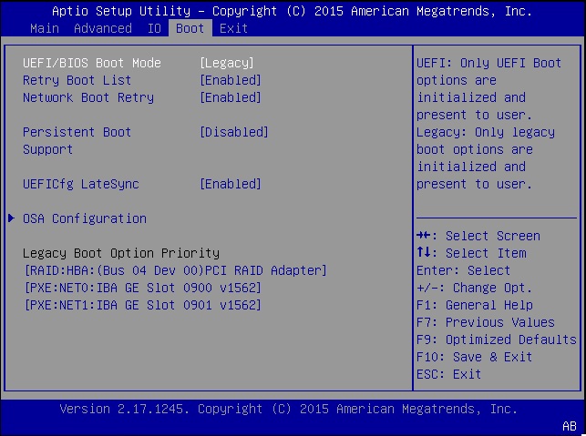Click ESC: Exit hint
Screen dimensions: 586x436
point(449,374)
